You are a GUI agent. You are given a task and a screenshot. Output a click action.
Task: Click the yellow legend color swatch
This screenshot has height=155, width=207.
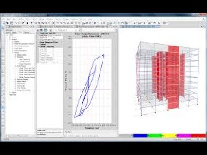click(x=169, y=136)
